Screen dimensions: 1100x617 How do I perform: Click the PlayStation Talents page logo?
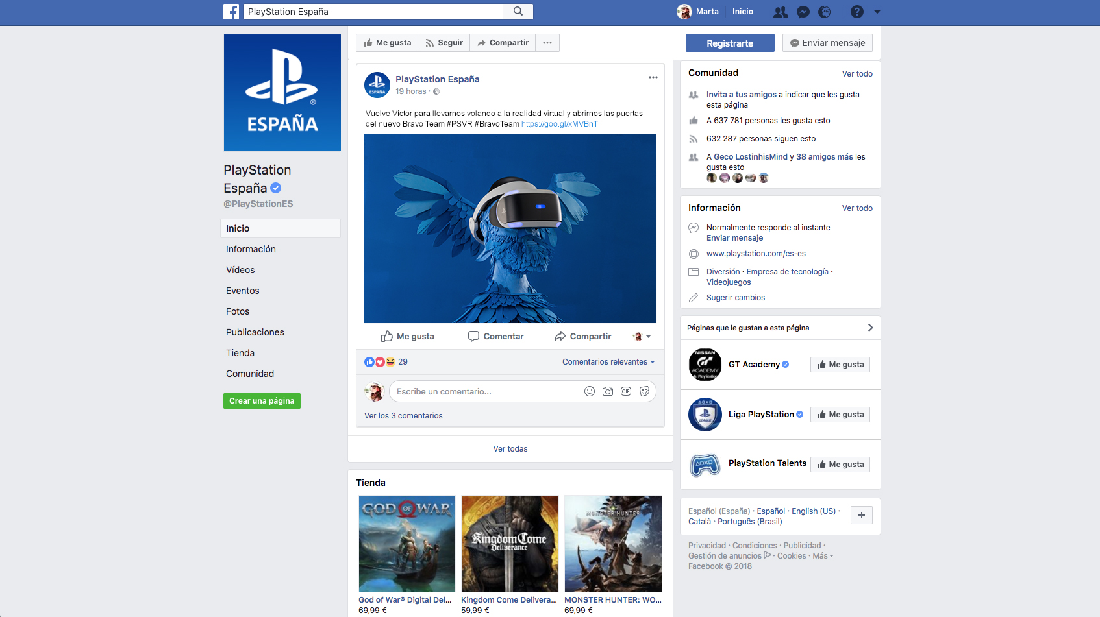click(705, 465)
